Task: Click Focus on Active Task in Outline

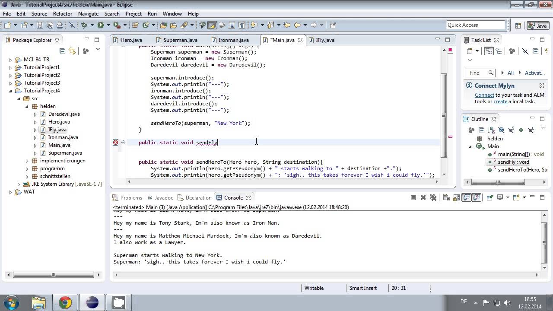Action: pos(471,130)
